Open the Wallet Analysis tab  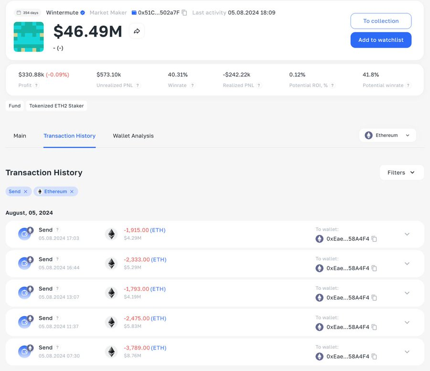pyautogui.click(x=133, y=136)
